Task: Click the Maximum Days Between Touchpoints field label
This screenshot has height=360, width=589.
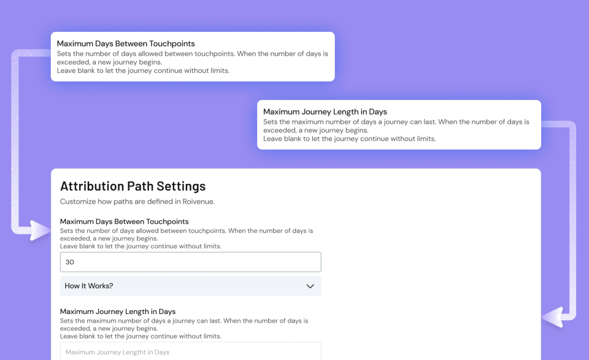Action: (x=125, y=221)
